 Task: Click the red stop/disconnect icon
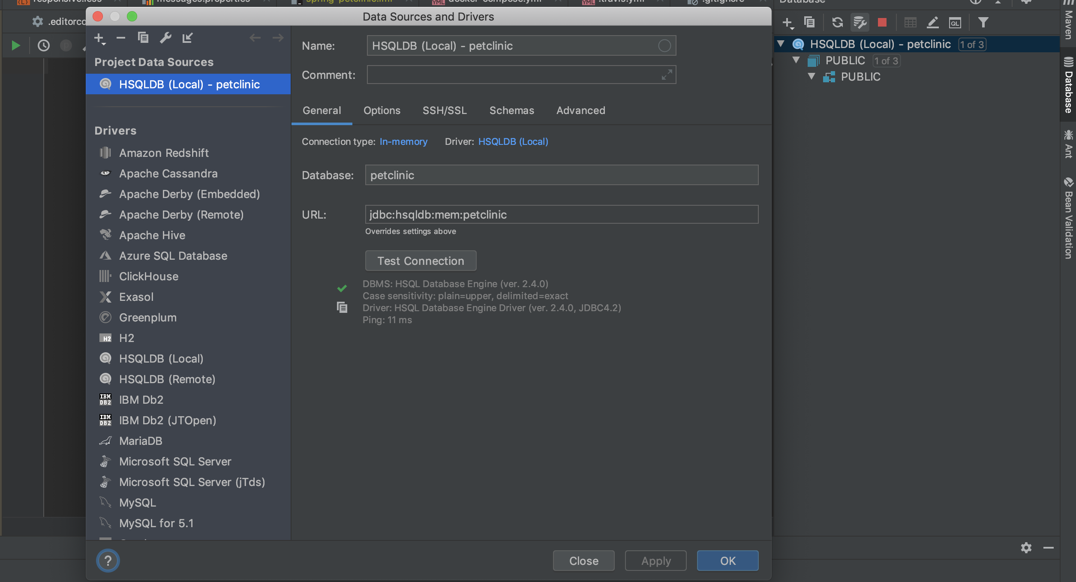coord(882,22)
